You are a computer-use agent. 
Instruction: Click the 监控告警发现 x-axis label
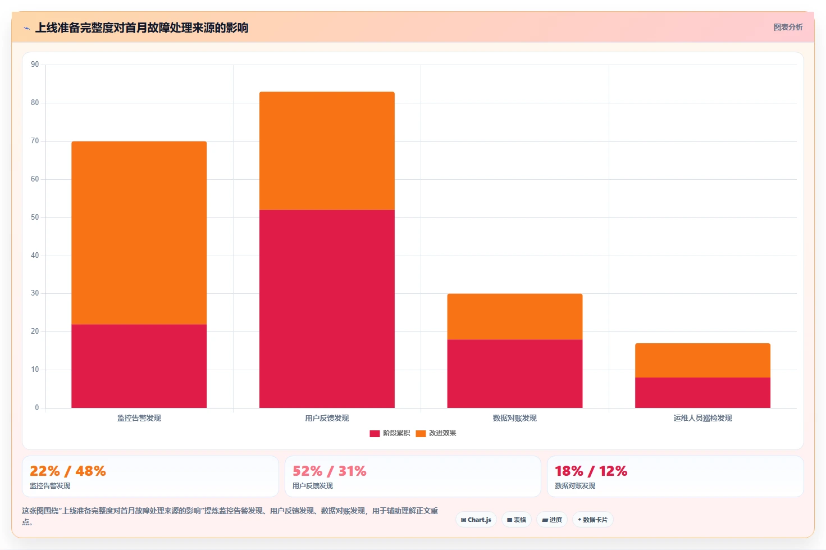coord(139,418)
